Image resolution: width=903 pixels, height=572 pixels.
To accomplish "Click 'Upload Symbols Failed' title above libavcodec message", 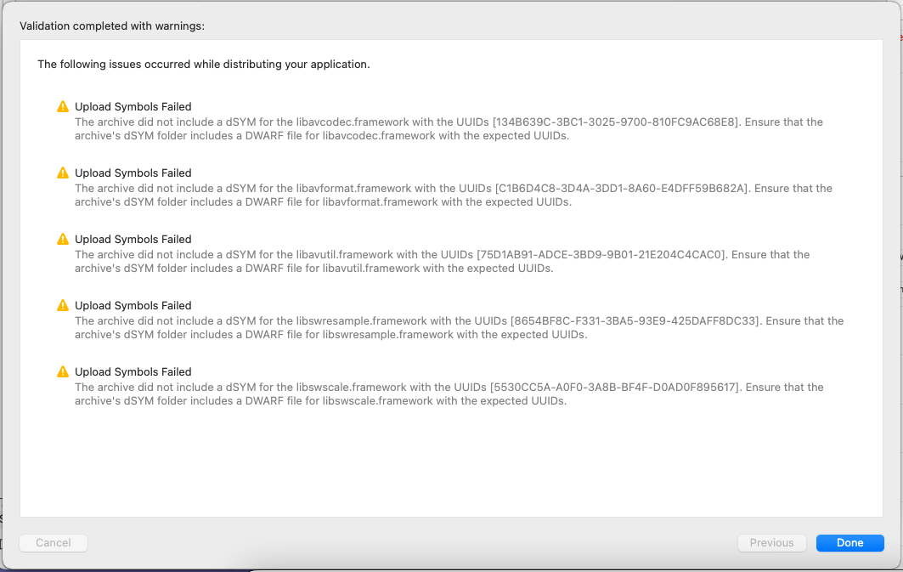I will [133, 106].
